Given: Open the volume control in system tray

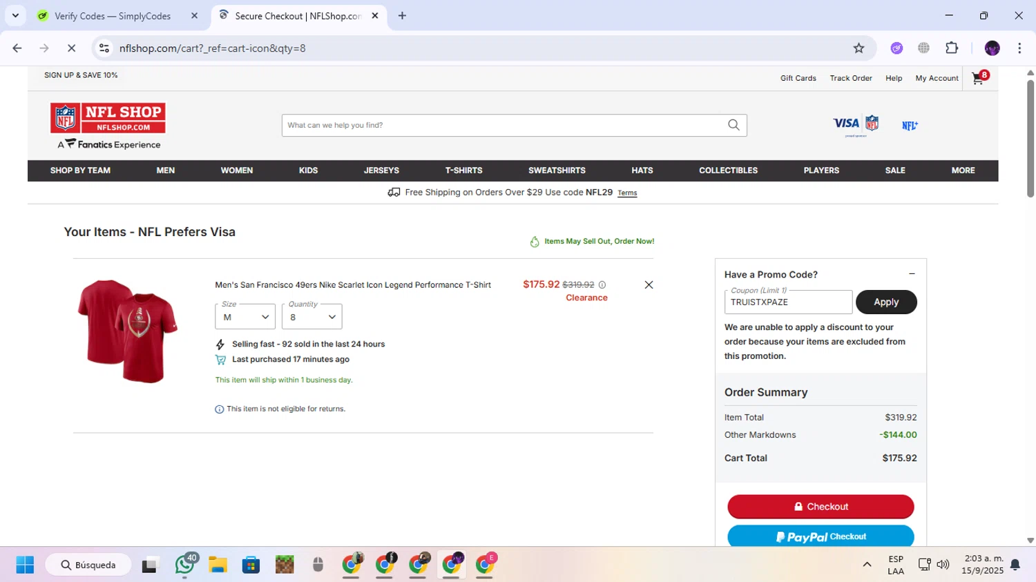Looking at the screenshot, I should 943,565.
